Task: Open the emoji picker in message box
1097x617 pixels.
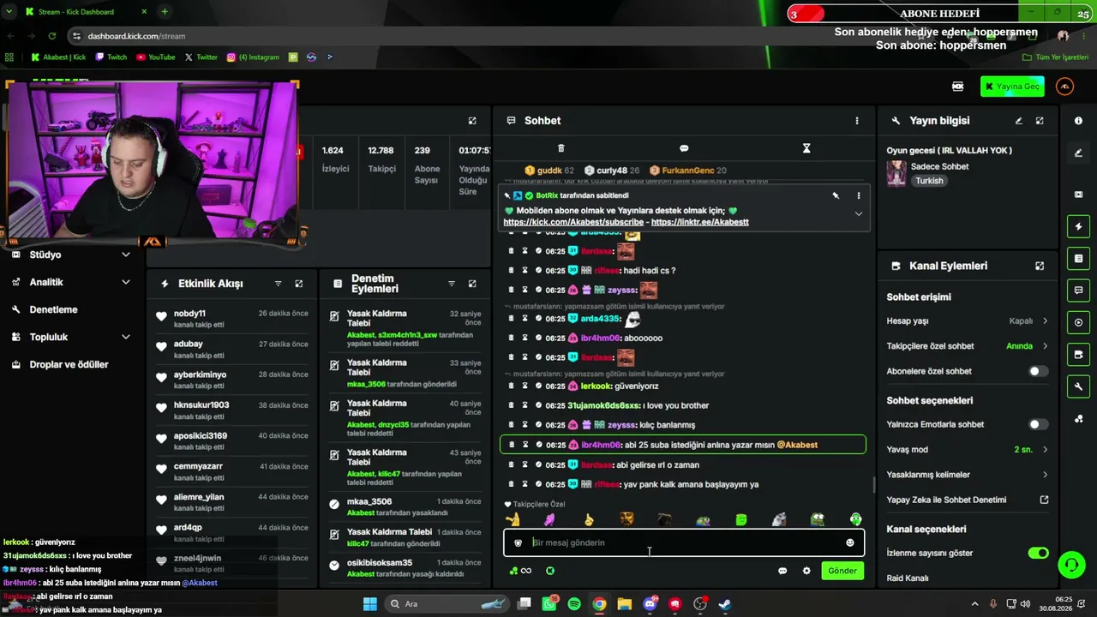Action: (x=850, y=542)
